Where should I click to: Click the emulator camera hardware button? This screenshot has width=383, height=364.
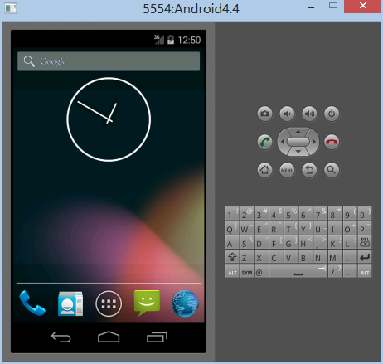pos(264,114)
